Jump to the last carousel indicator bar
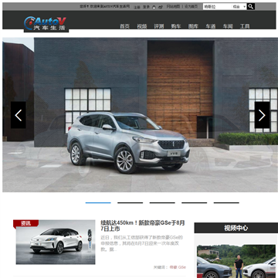The height and width of the screenshot is (278, 278). point(226,203)
